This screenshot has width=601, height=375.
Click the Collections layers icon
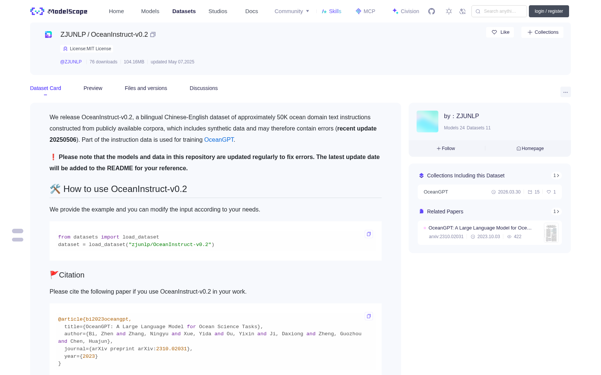pos(421,175)
